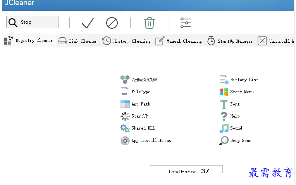Image resolution: width=296 pixels, height=185 pixels.
Task: Click the History List page icon
Action: click(x=224, y=80)
